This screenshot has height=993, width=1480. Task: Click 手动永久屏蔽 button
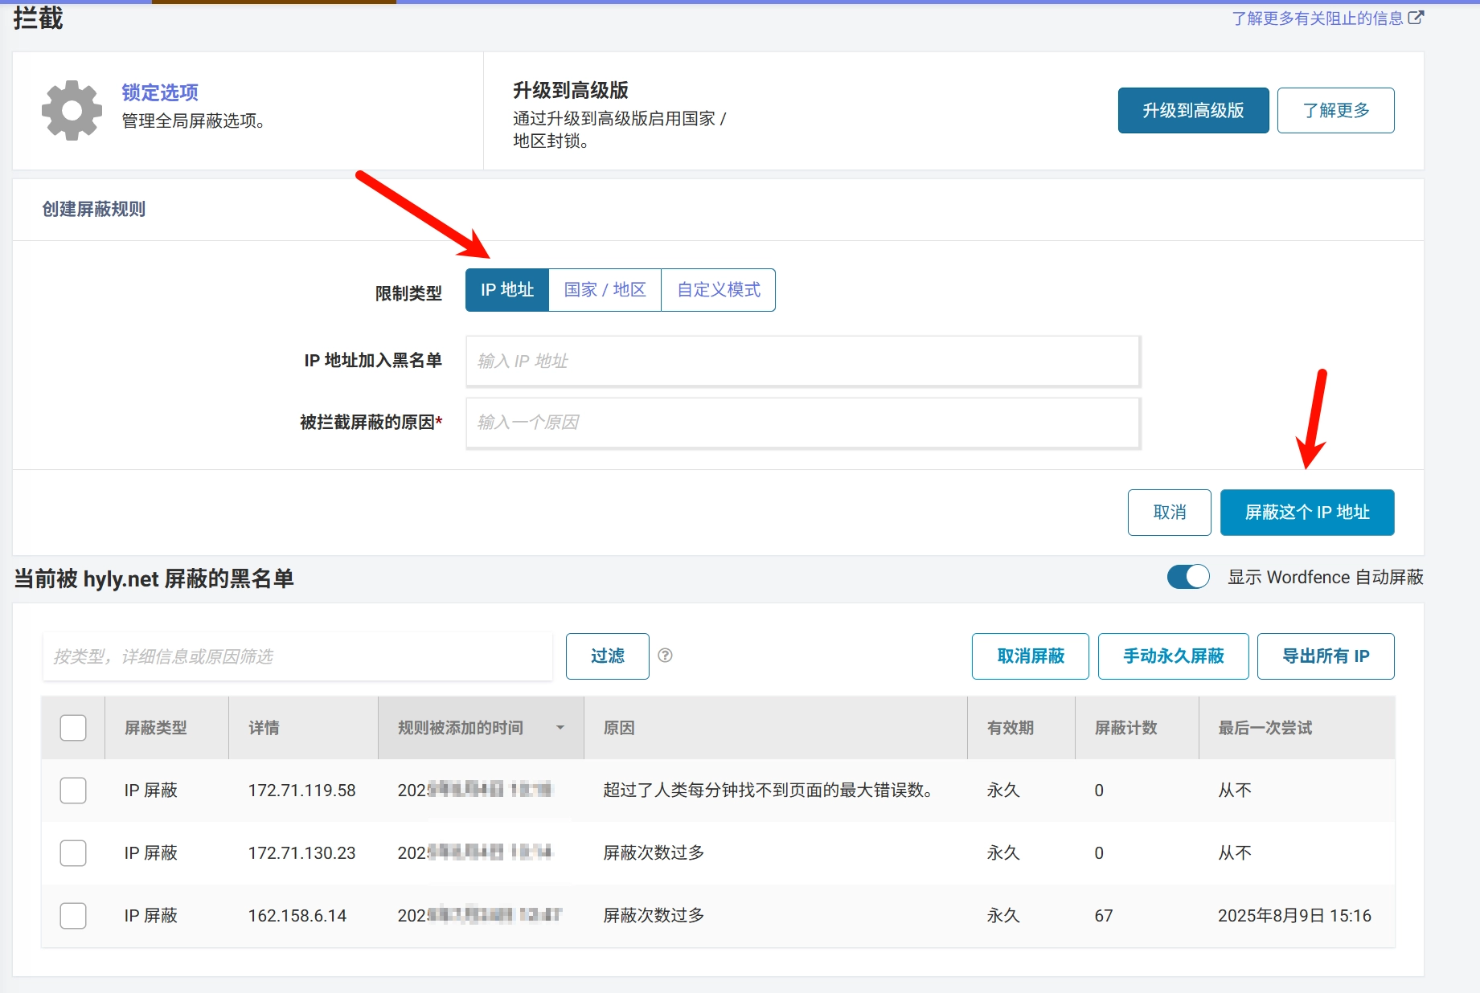pyautogui.click(x=1173, y=656)
